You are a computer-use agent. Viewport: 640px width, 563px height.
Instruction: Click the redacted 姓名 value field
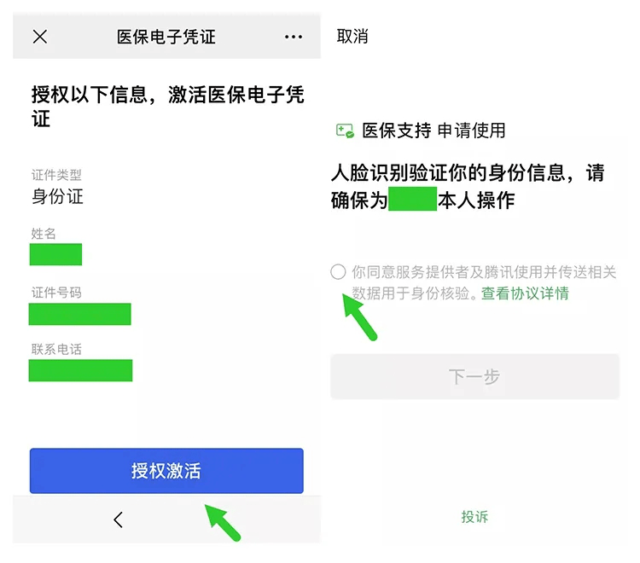coord(56,254)
